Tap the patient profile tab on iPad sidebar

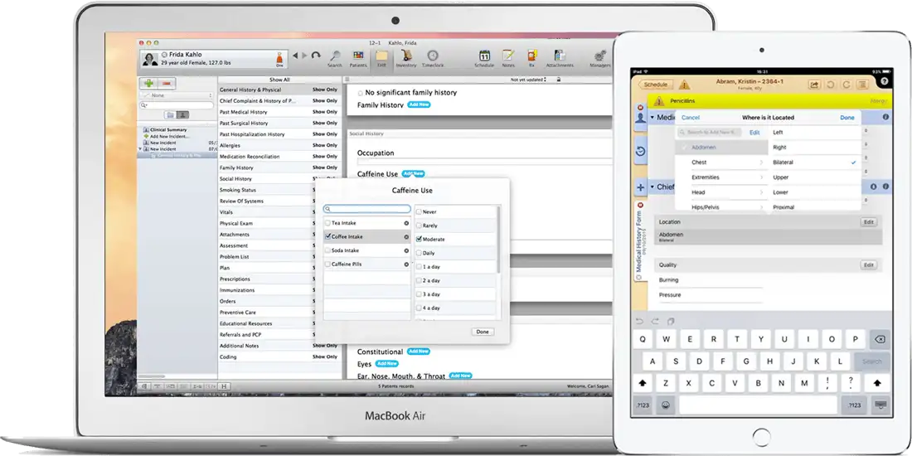point(640,118)
